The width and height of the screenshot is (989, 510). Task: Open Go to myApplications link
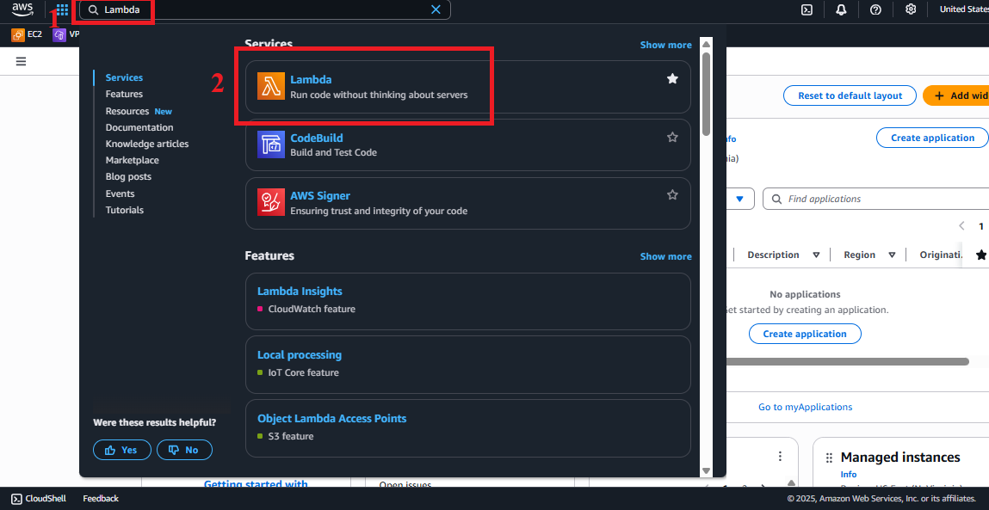point(805,408)
